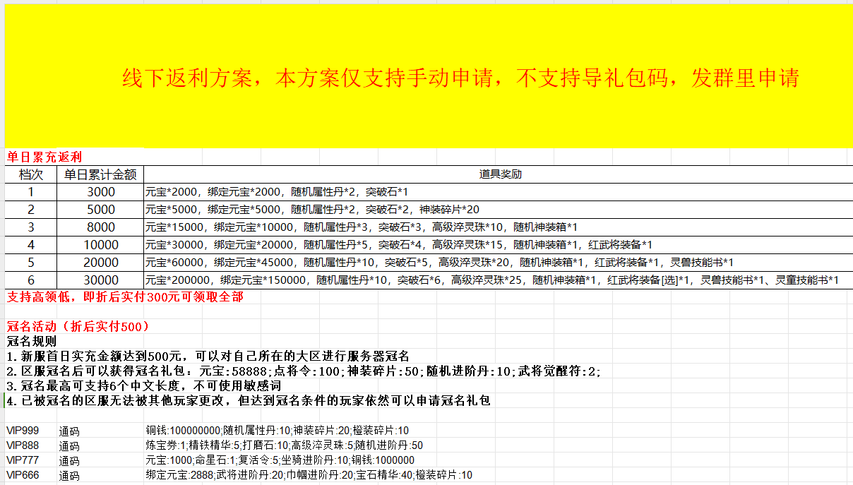The height and width of the screenshot is (485, 853).
Task: Click the VIP666 rewards starting 绑定元宝:2888
Action: [309, 475]
